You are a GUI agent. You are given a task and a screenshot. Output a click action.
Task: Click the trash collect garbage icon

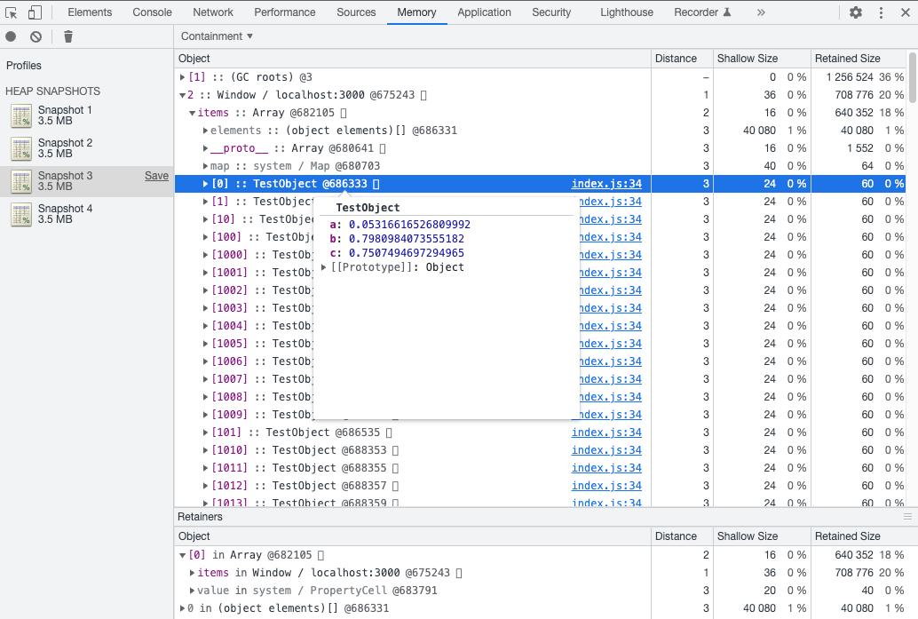click(68, 36)
